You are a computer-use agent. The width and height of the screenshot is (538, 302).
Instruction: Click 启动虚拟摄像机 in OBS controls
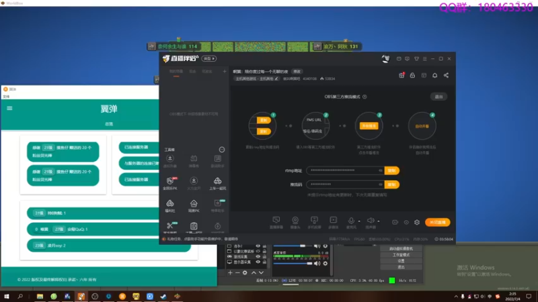tap(401, 248)
